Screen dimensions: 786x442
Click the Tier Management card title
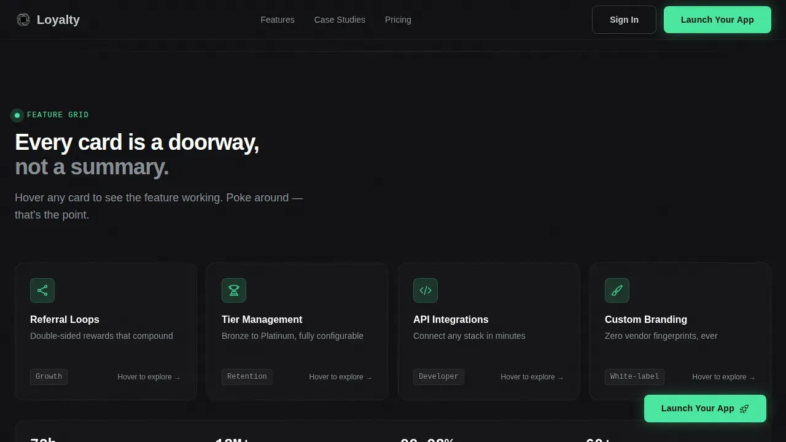(x=262, y=319)
